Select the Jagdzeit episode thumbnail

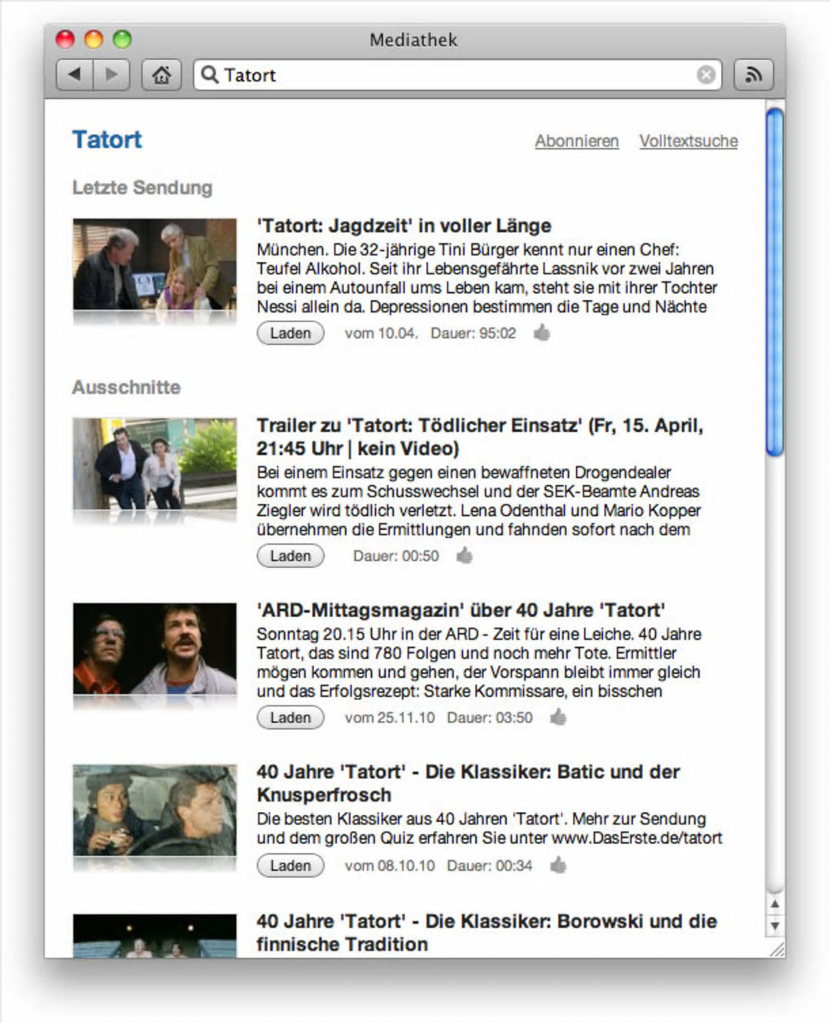coord(155,264)
